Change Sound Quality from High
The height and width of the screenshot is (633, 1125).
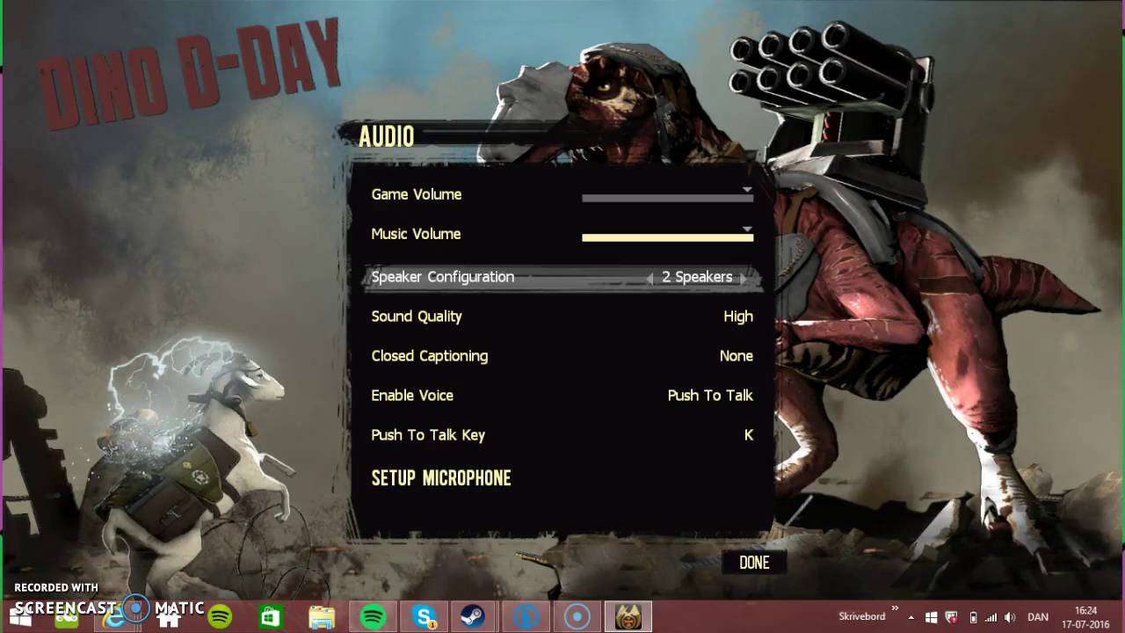[x=737, y=316]
